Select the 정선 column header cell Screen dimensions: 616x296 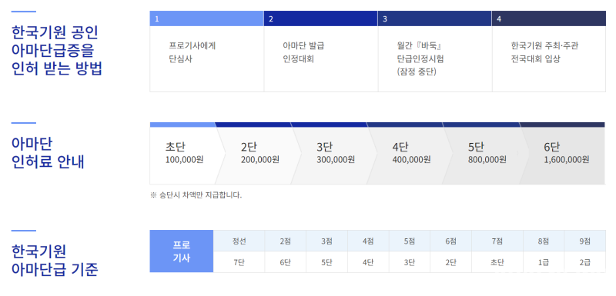click(239, 241)
